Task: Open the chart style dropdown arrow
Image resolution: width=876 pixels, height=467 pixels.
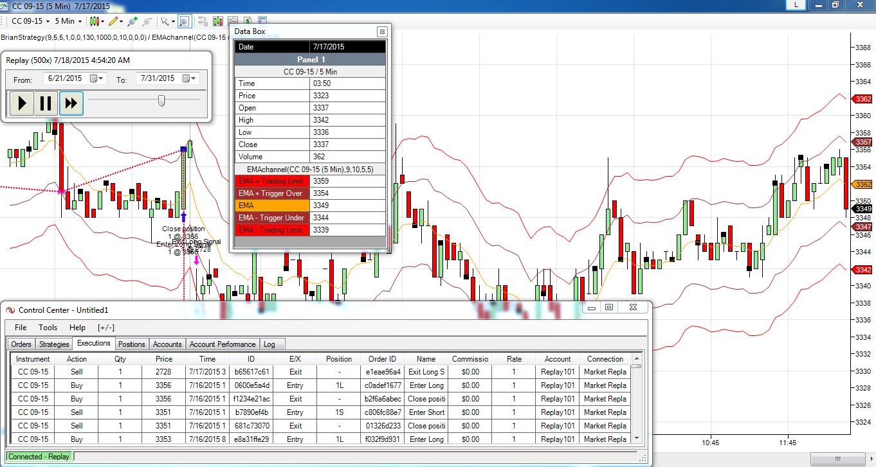Action: (x=102, y=21)
